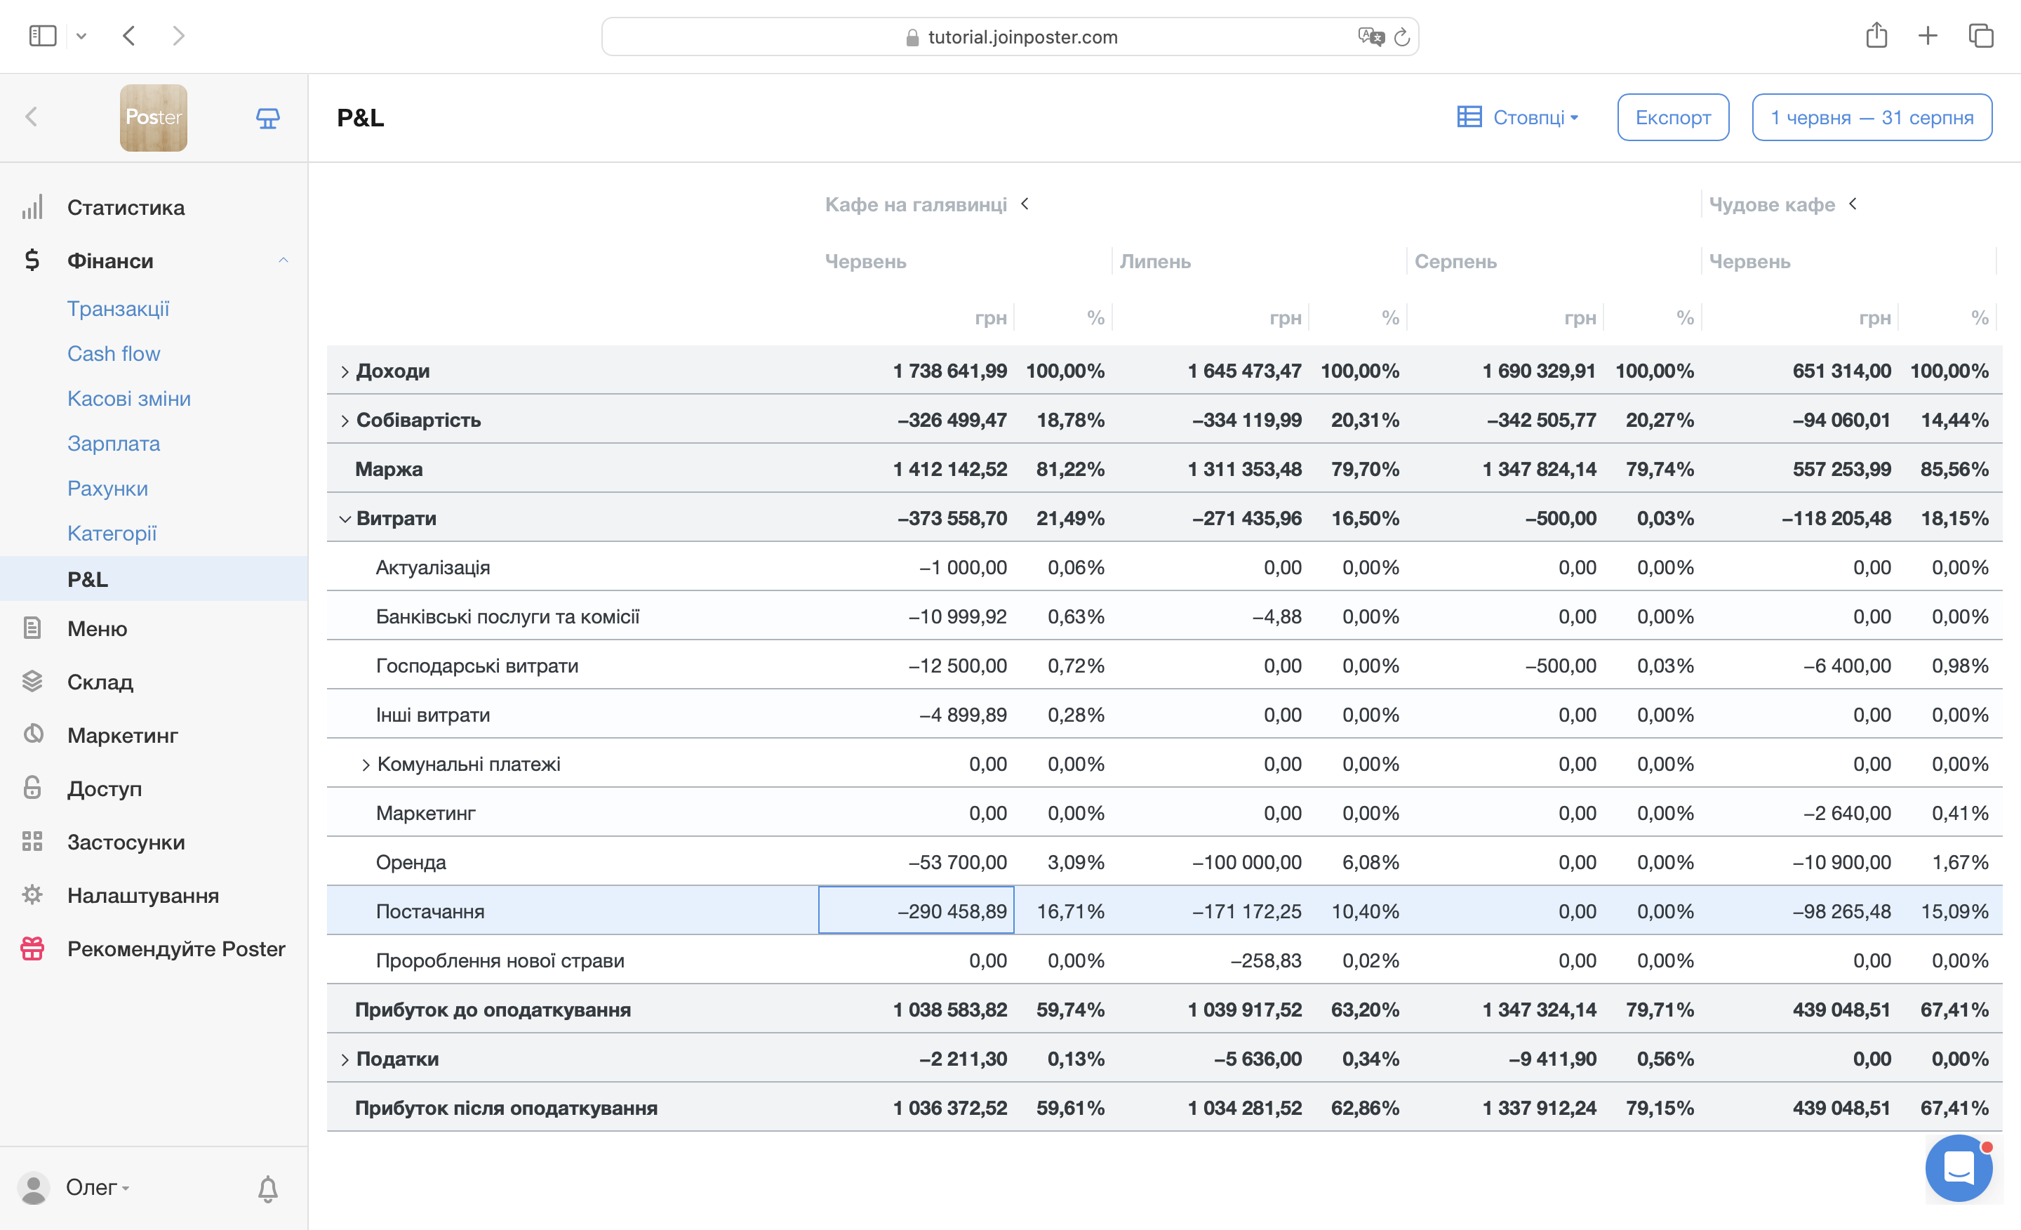Click the Poster logo thumbnail
The height and width of the screenshot is (1230, 2021).
pyautogui.click(x=154, y=118)
